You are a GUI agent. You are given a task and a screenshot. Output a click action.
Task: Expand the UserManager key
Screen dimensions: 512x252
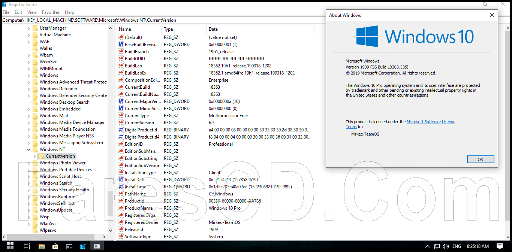[x=29, y=28]
